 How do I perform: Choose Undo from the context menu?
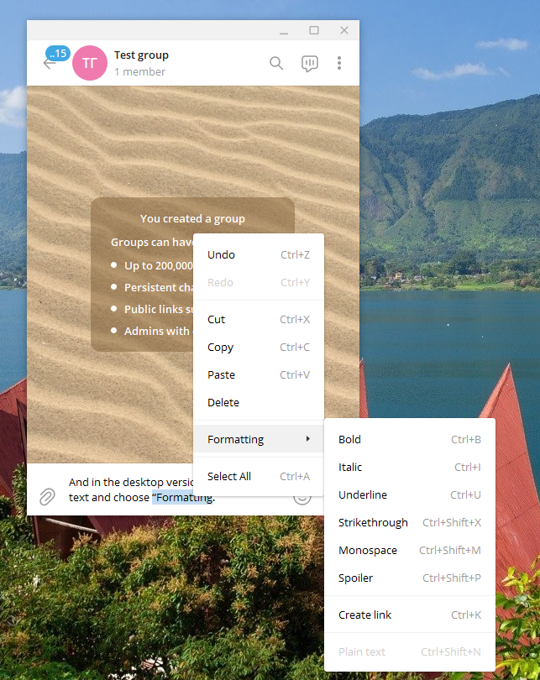tap(259, 254)
